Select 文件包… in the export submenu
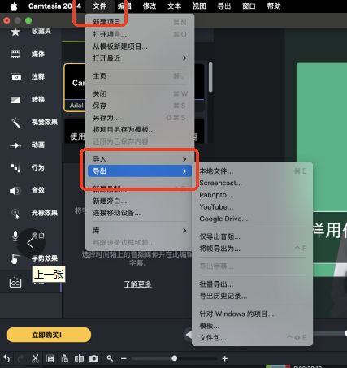347x368 pixels. click(252, 338)
